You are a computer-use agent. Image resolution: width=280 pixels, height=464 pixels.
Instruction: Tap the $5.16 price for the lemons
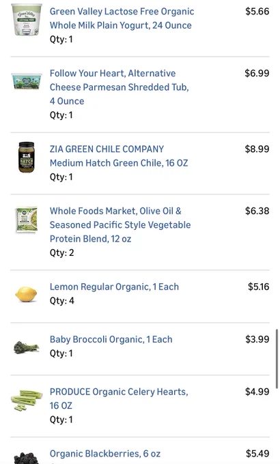258,287
